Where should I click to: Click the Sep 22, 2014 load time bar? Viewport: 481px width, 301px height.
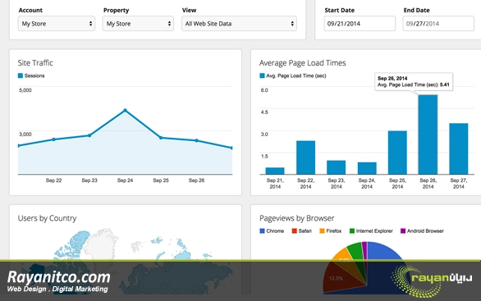305,157
